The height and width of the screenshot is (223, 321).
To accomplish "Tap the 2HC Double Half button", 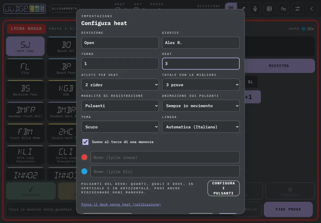I will pyautogui.click(x=62, y=133).
